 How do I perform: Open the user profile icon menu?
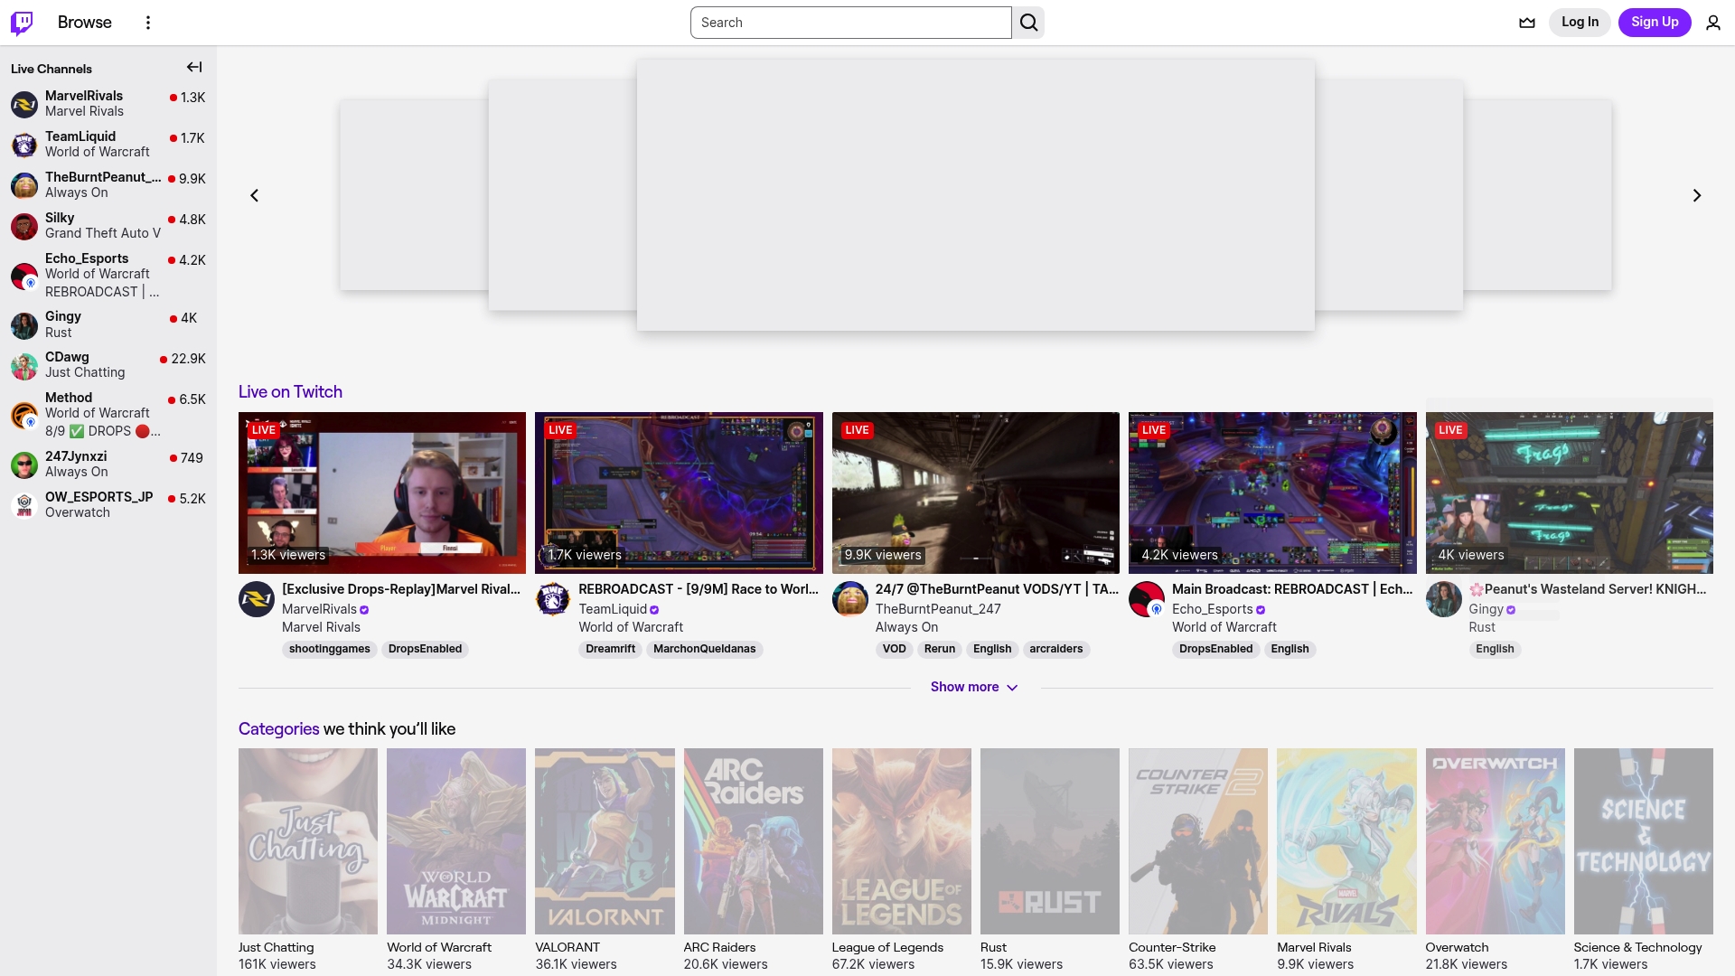[x=1712, y=23]
